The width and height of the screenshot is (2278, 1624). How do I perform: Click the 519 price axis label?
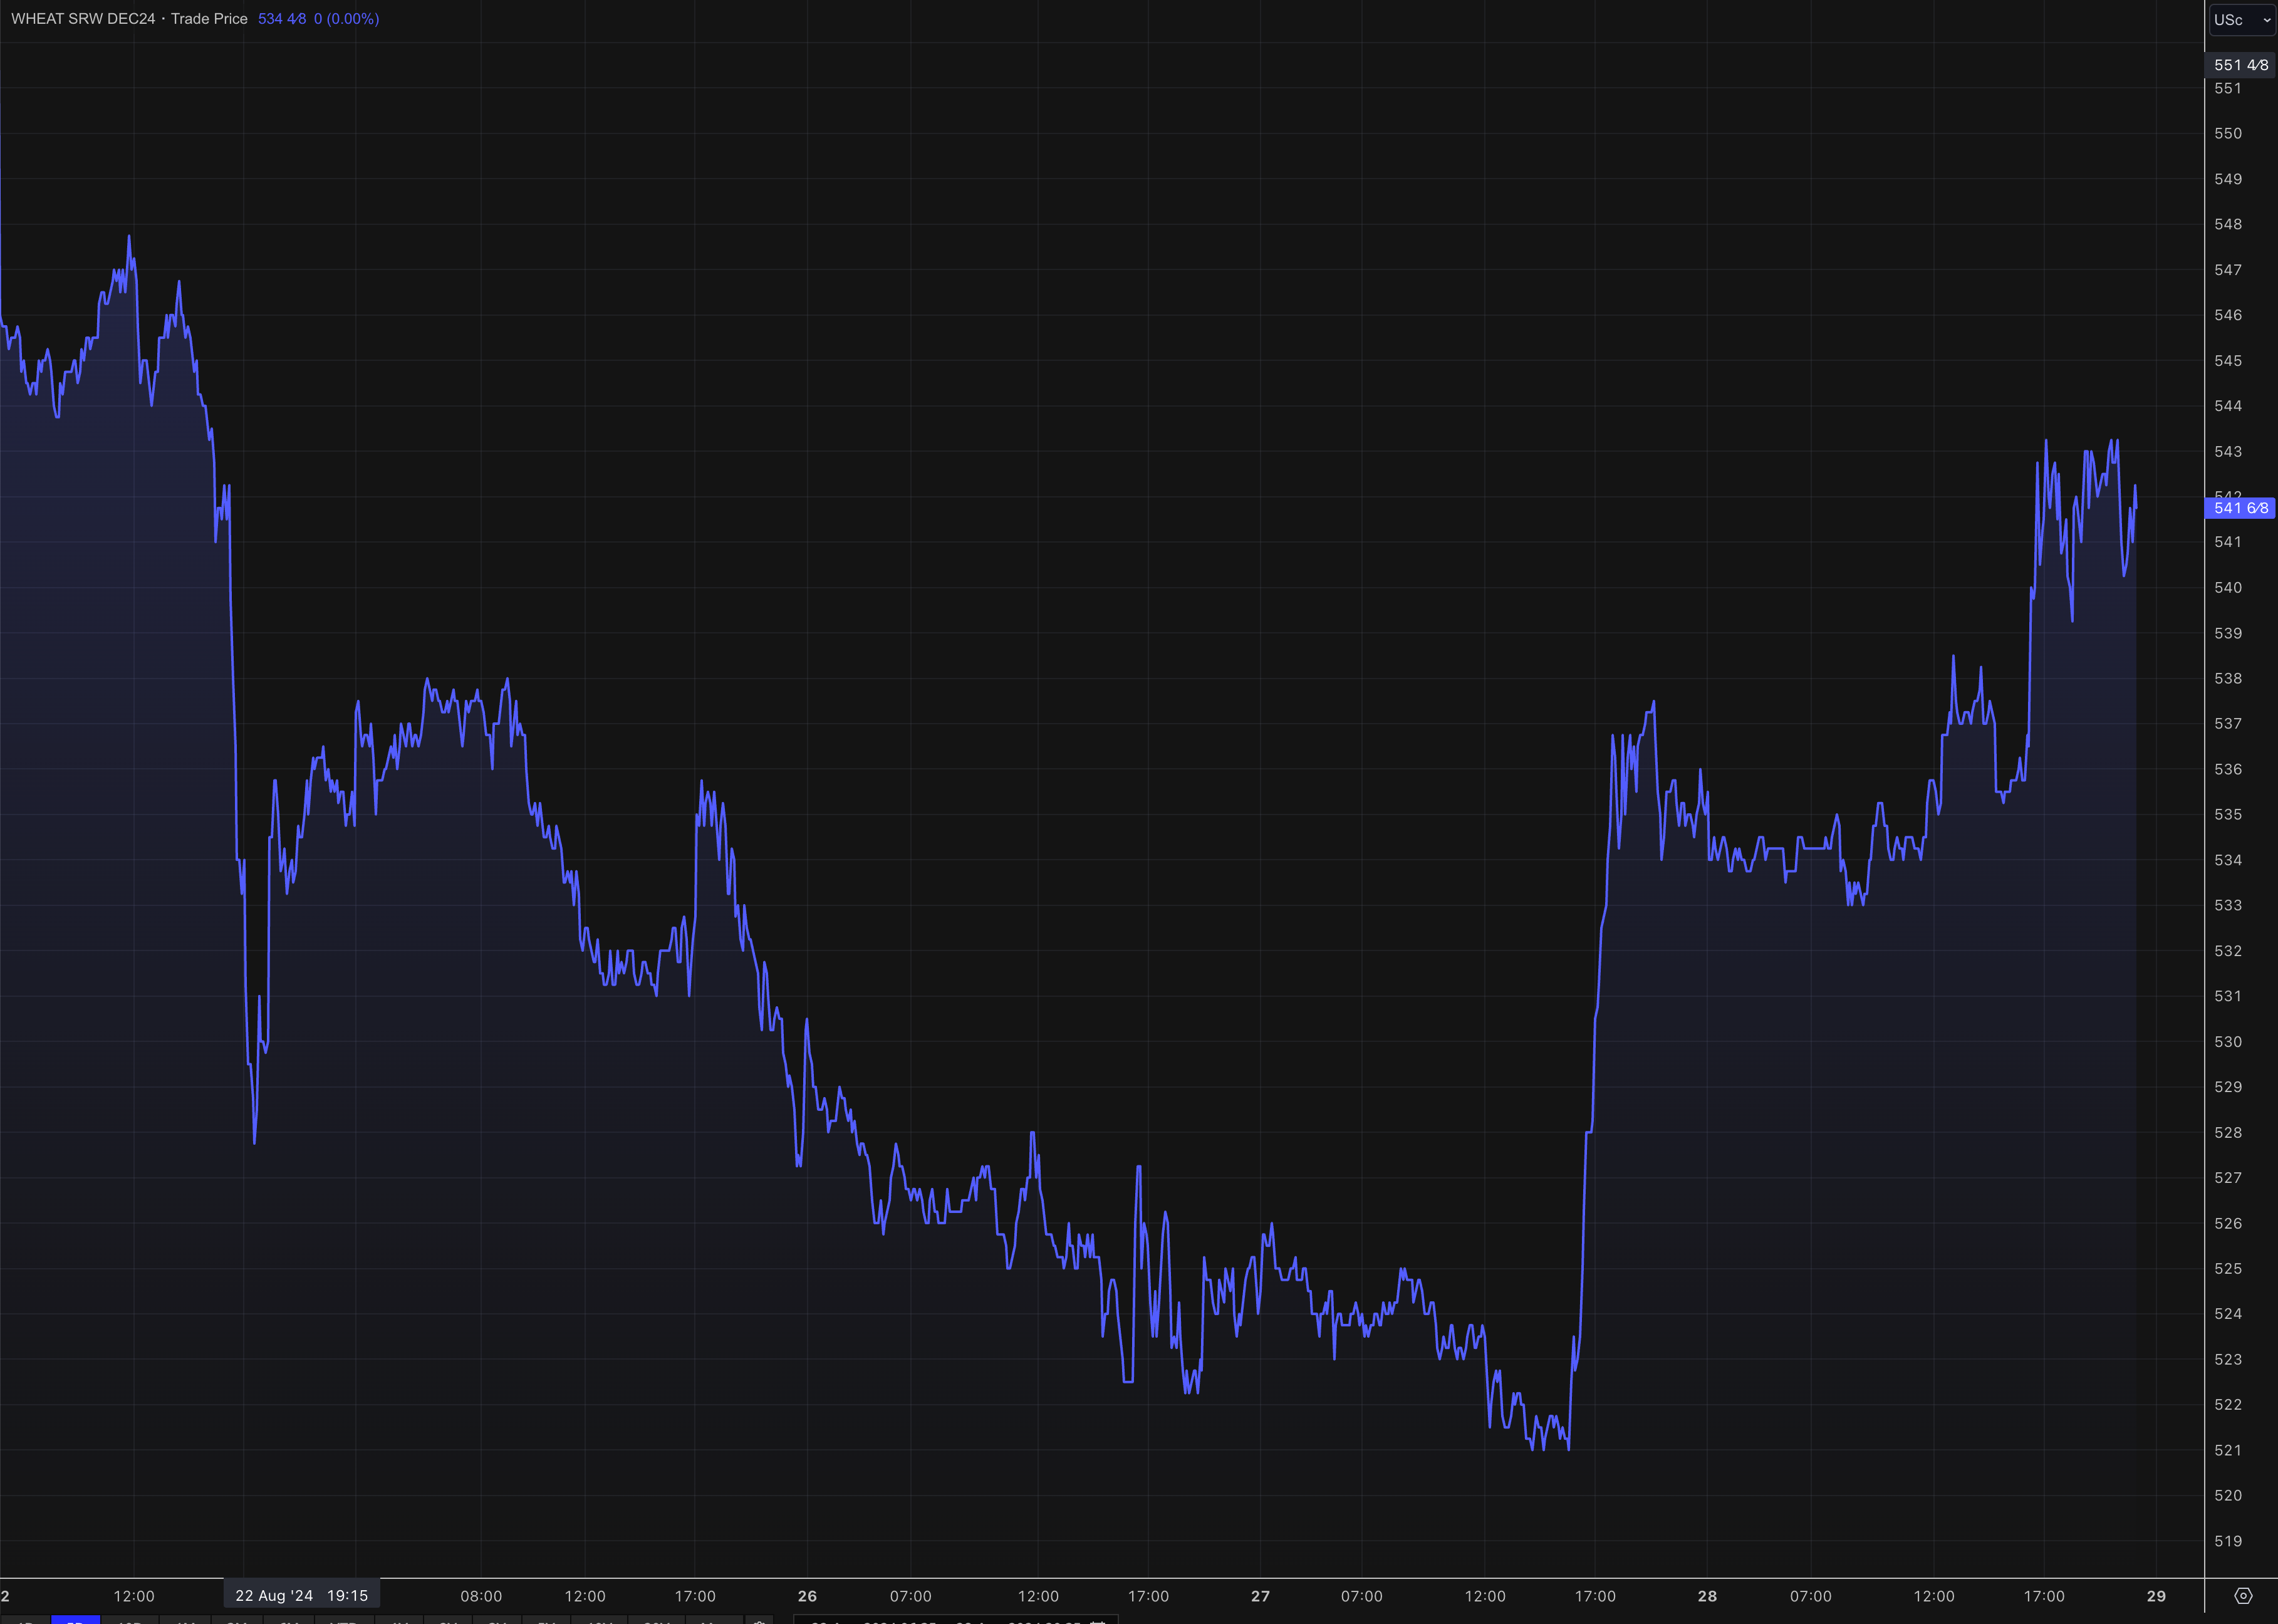click(x=2228, y=1541)
